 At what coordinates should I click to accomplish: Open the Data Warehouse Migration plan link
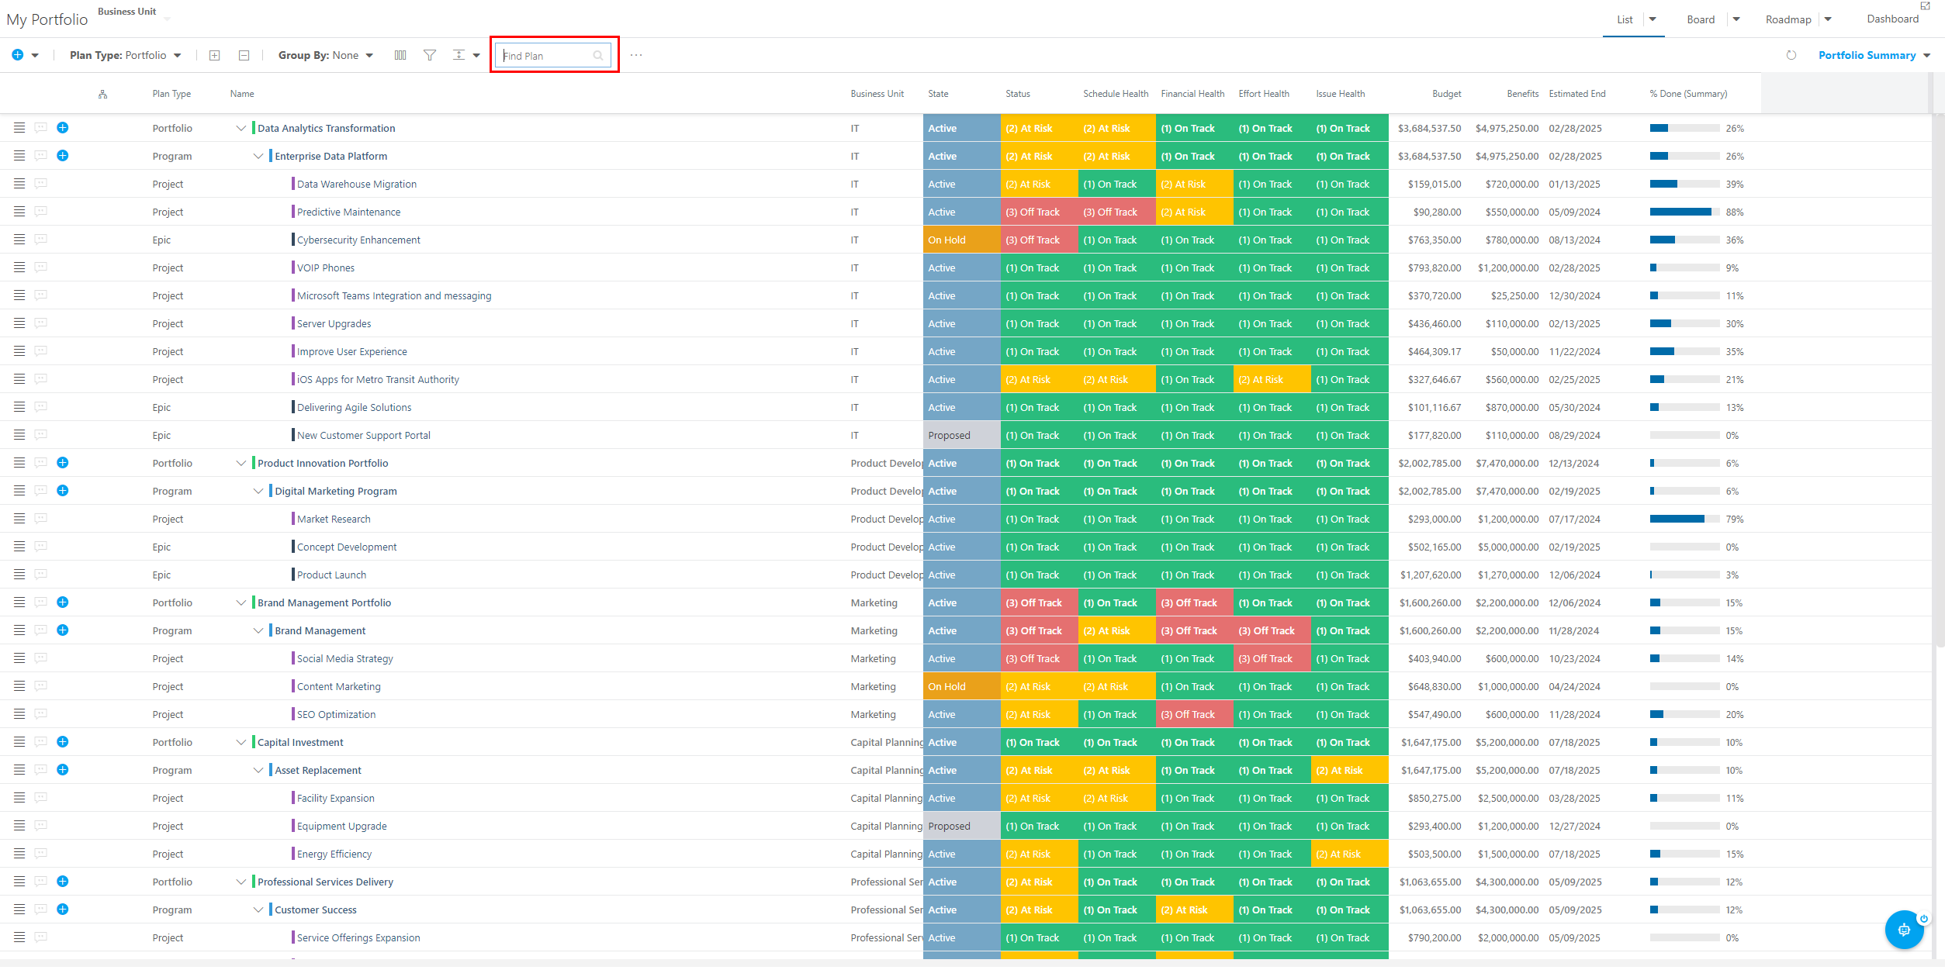pyautogui.click(x=357, y=184)
